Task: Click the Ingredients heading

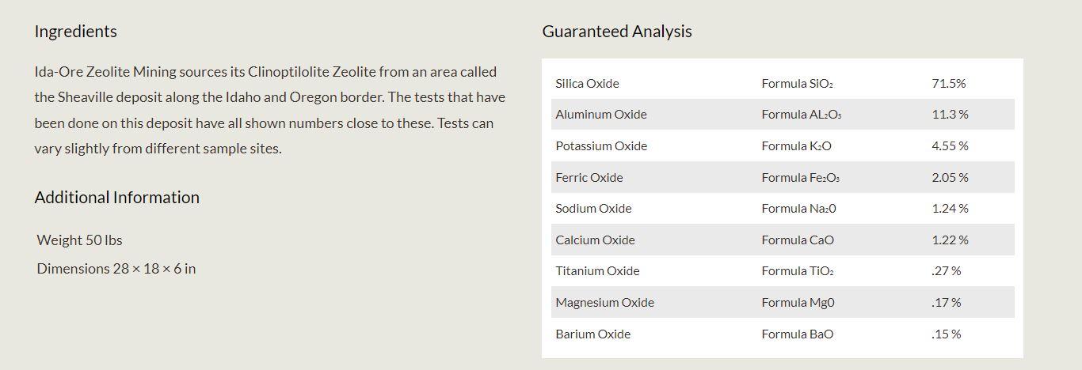Action: tap(75, 32)
